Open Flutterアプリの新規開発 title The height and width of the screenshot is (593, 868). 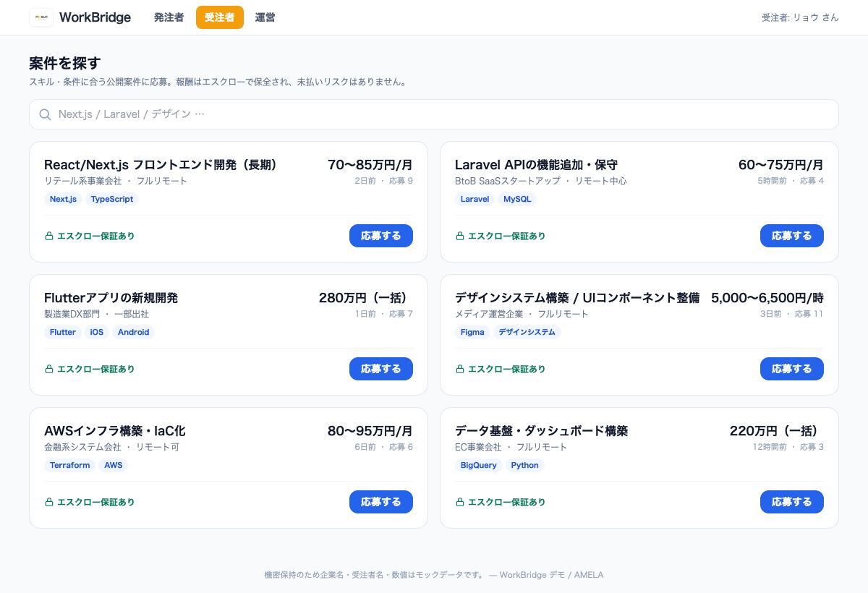[x=111, y=298]
